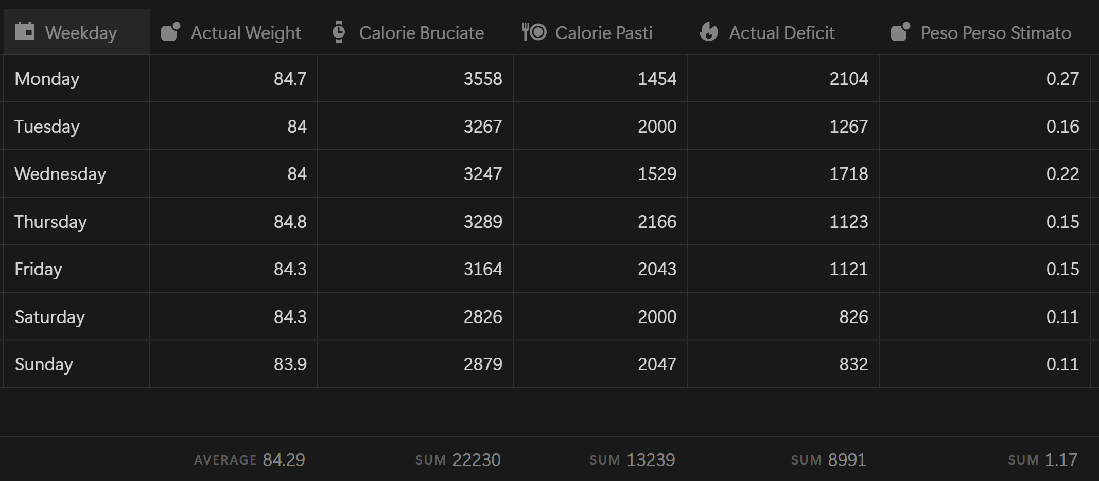Select the Monday row title cell
The image size is (1099, 481).
(77, 79)
